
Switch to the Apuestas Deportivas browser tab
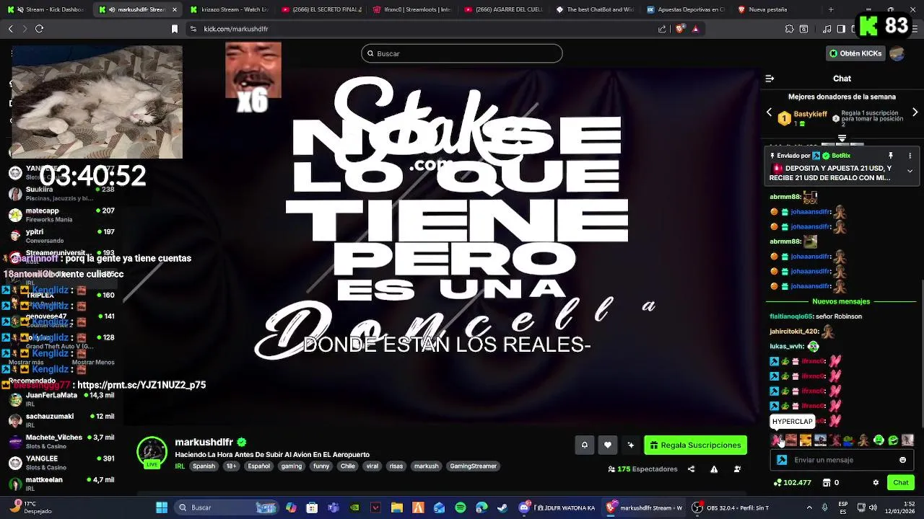pyautogui.click(x=687, y=9)
